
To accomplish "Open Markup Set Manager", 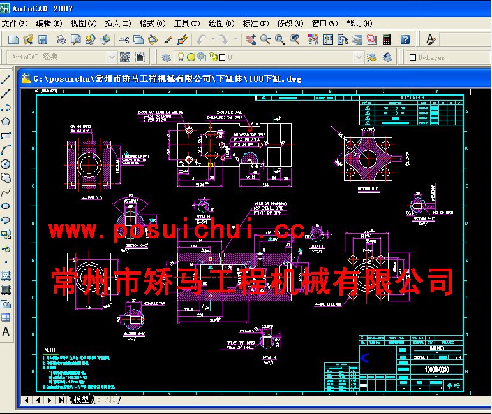I will (x=372, y=39).
